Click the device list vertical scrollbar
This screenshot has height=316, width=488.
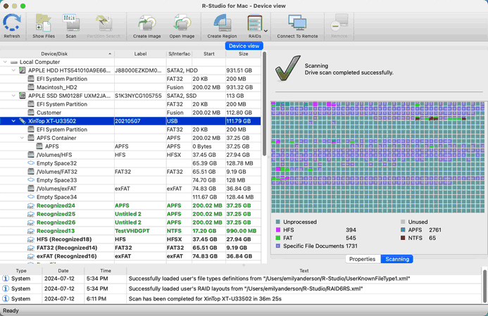click(x=265, y=104)
